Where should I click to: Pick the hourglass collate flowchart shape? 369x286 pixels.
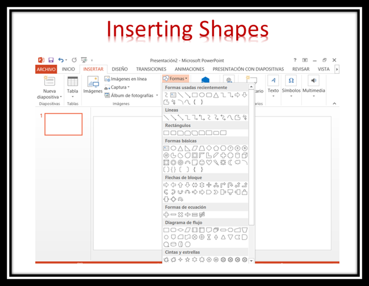(209, 237)
